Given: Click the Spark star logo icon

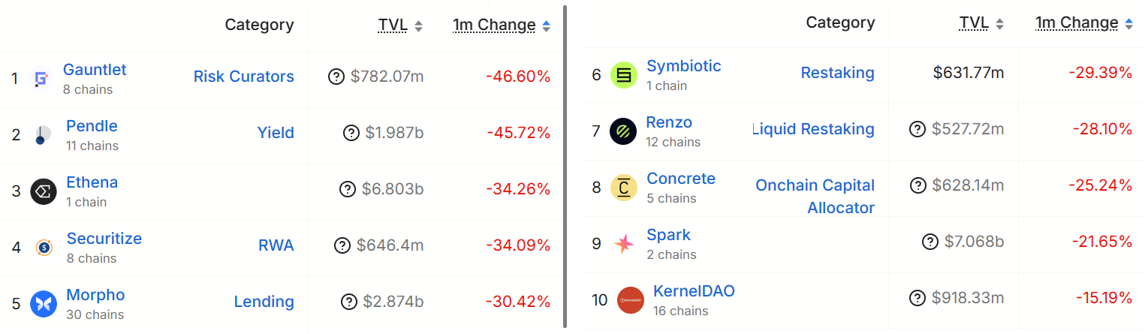Looking at the screenshot, I should (x=623, y=243).
